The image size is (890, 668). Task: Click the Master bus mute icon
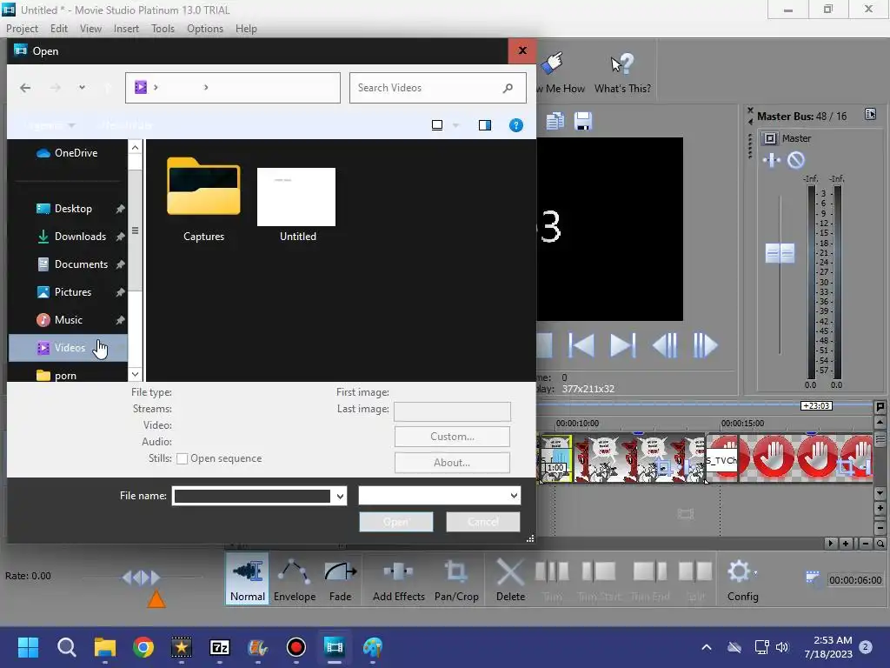click(x=796, y=160)
